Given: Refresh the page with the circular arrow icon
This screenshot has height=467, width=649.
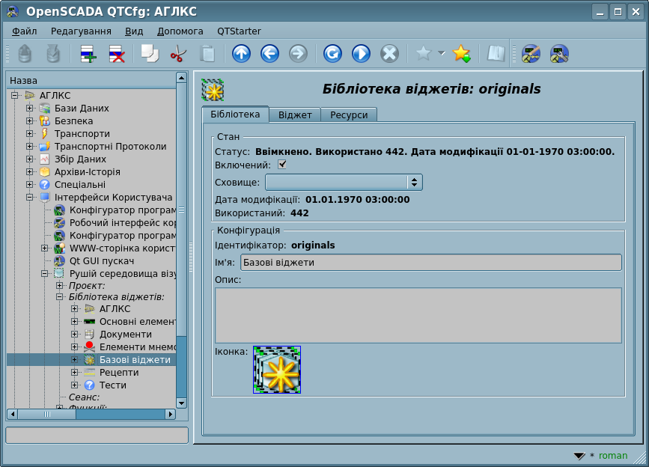Looking at the screenshot, I should tap(333, 54).
